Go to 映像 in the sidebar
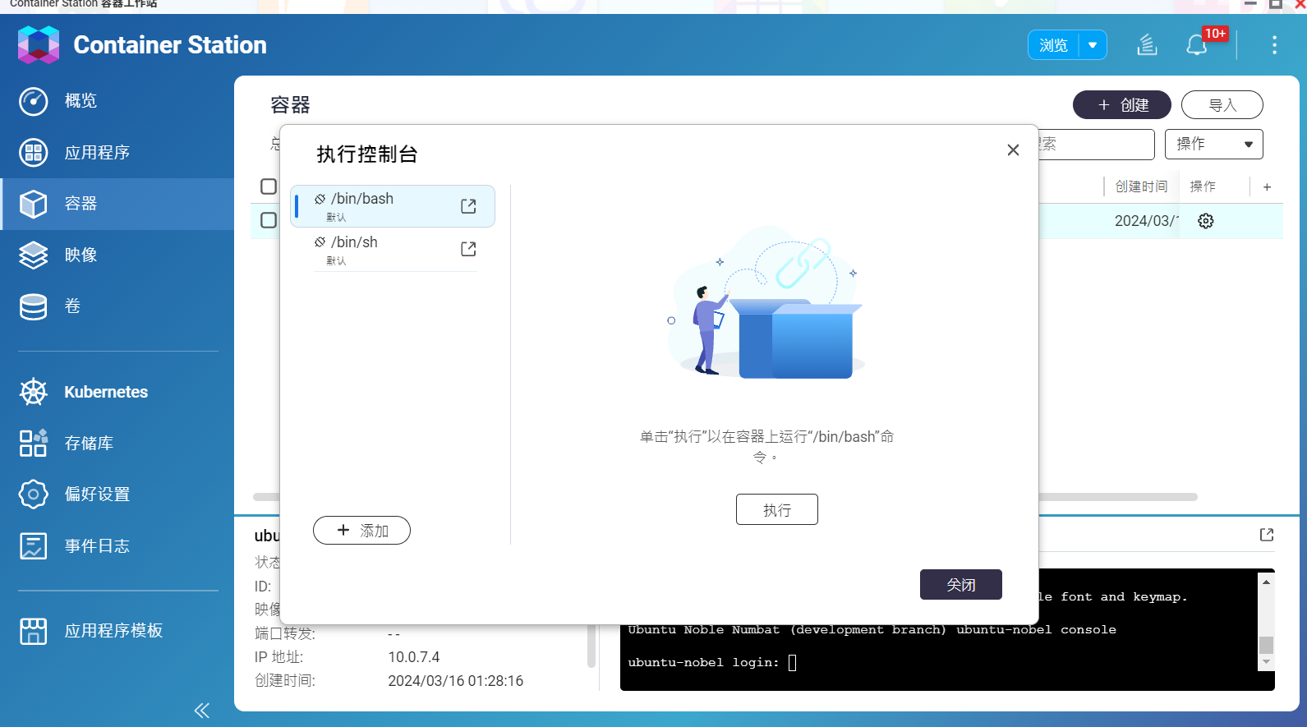This screenshot has height=727, width=1307. pos(81,255)
